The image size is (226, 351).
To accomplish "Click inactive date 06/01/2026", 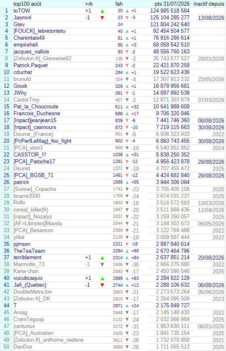I will point(211,326).
